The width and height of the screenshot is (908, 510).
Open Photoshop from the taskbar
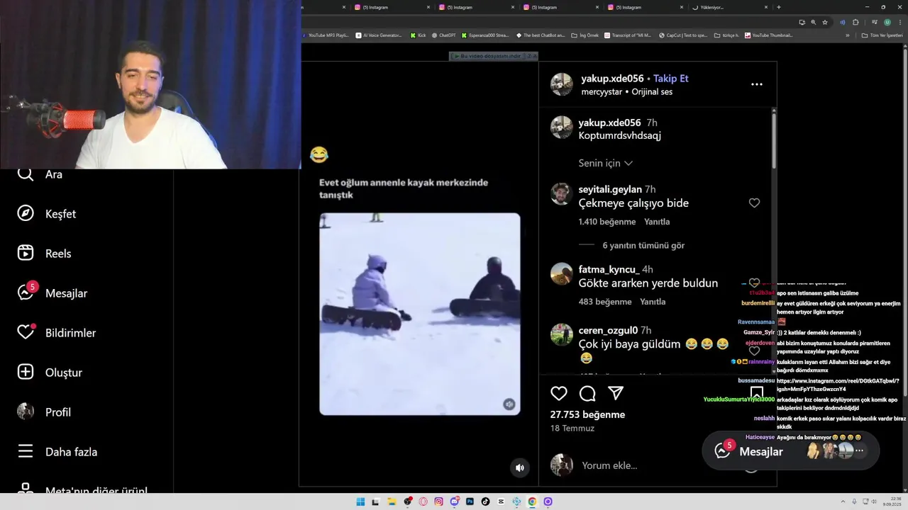pos(470,501)
